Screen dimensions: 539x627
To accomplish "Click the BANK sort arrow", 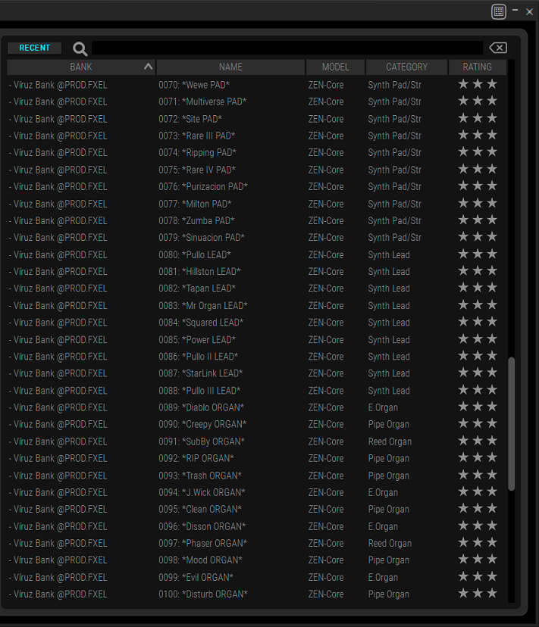I will (148, 67).
